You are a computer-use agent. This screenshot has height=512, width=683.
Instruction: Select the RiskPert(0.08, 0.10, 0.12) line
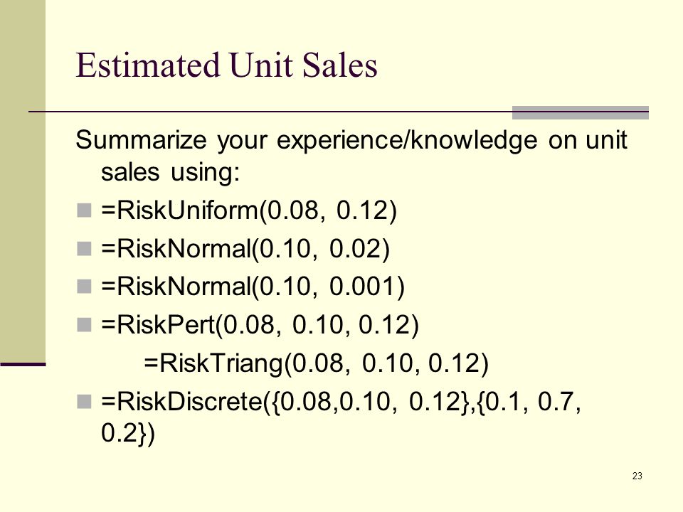260,325
